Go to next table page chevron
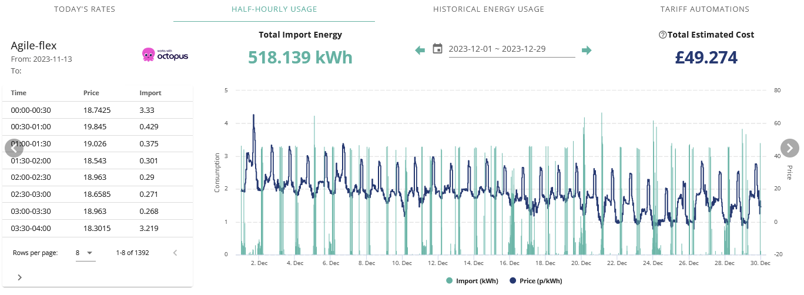This screenshot has height=295, width=804. 19,277
